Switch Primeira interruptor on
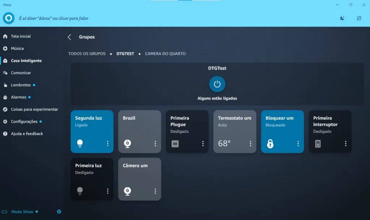Viewport: 370px width, 220px height. point(318,143)
